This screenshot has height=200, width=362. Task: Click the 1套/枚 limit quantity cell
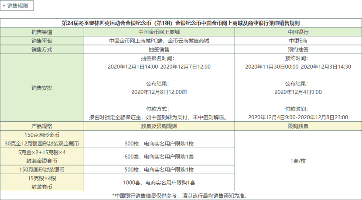298,161
